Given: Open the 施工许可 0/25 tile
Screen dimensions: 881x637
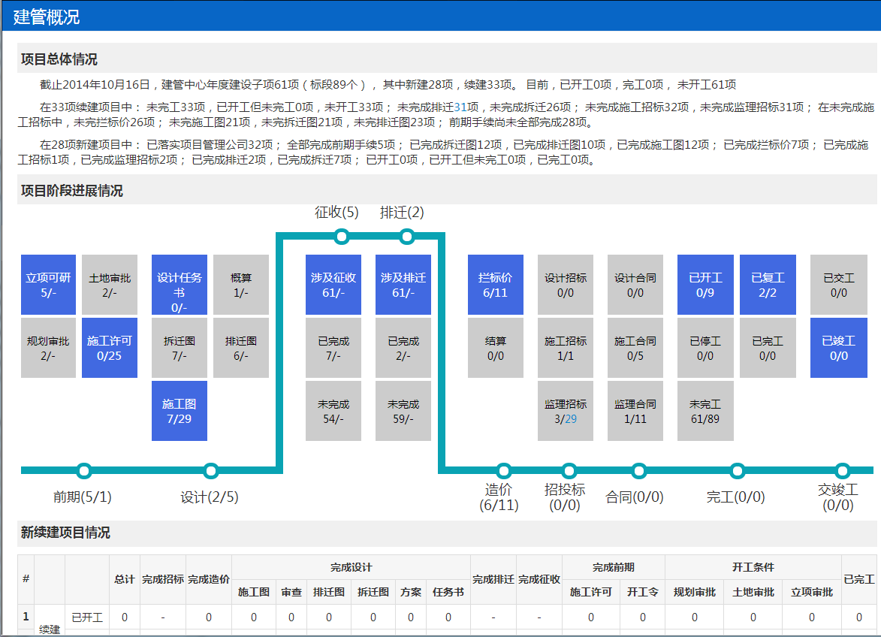Looking at the screenshot, I should 110,348.
